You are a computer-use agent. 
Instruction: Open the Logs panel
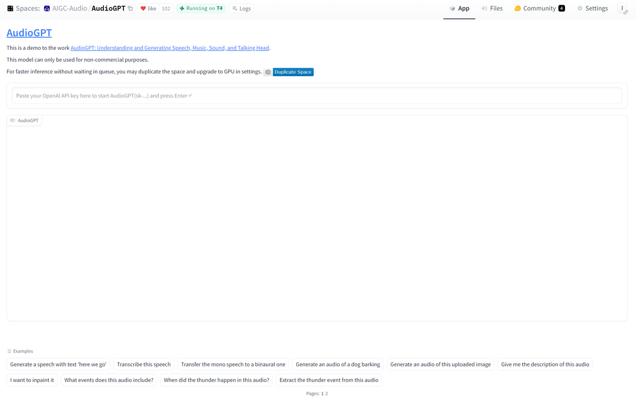coord(242,8)
